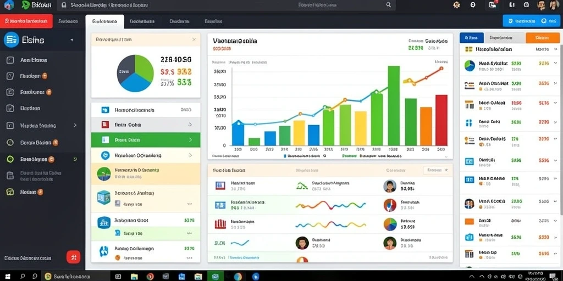Select the tab just right of the white active tab
563x281 pixels.
pyautogui.click(x=142, y=21)
